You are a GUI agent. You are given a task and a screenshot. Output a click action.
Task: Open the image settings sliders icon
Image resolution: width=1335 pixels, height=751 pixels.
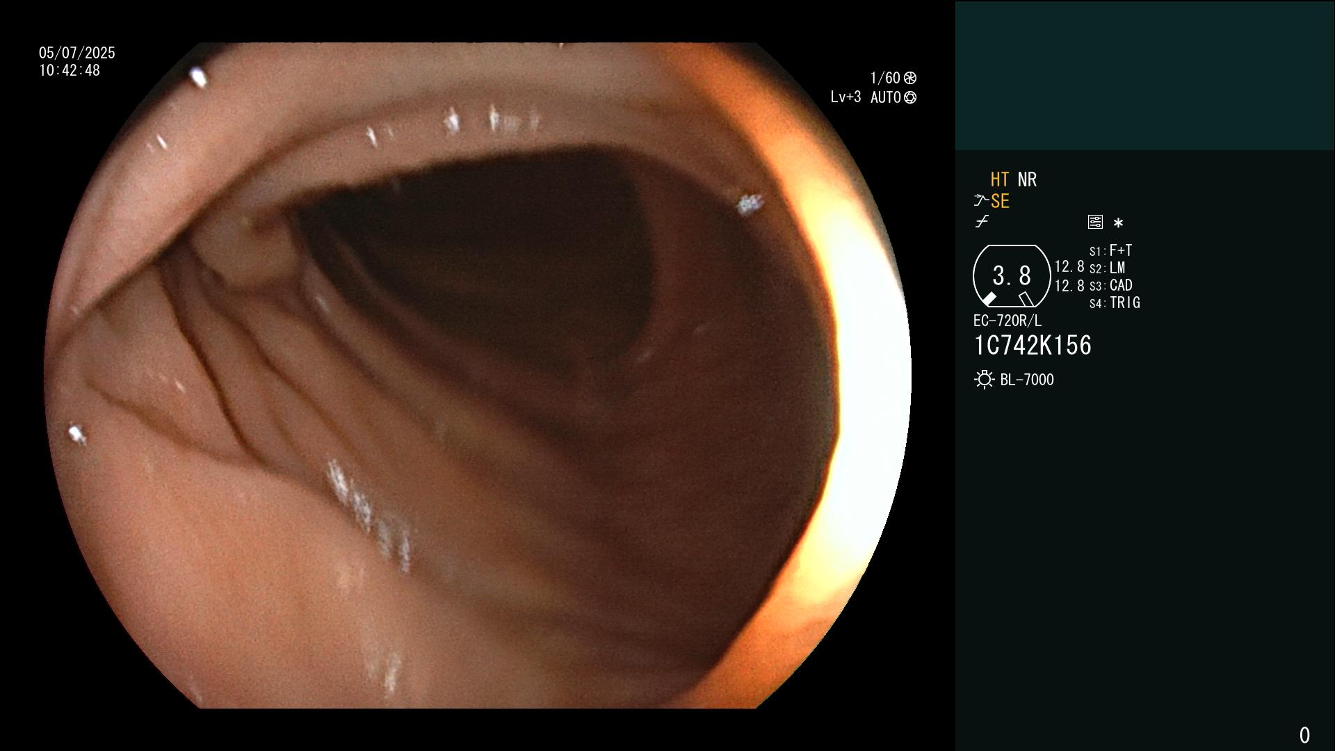tap(1095, 222)
